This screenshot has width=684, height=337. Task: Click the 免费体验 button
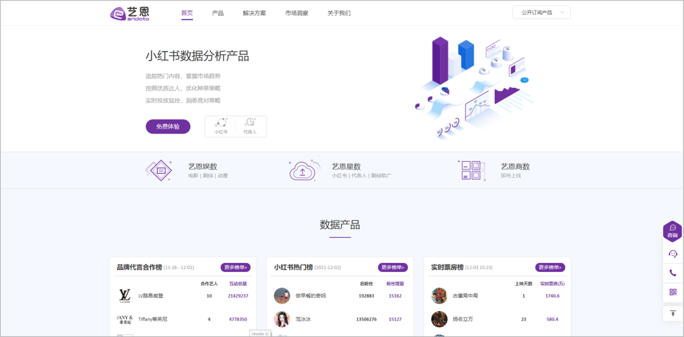coord(168,126)
